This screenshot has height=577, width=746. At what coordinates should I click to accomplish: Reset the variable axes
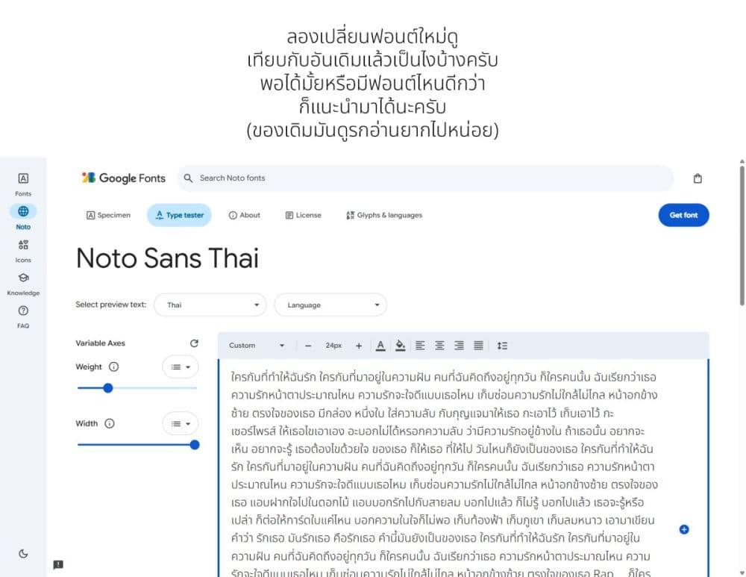[194, 343]
